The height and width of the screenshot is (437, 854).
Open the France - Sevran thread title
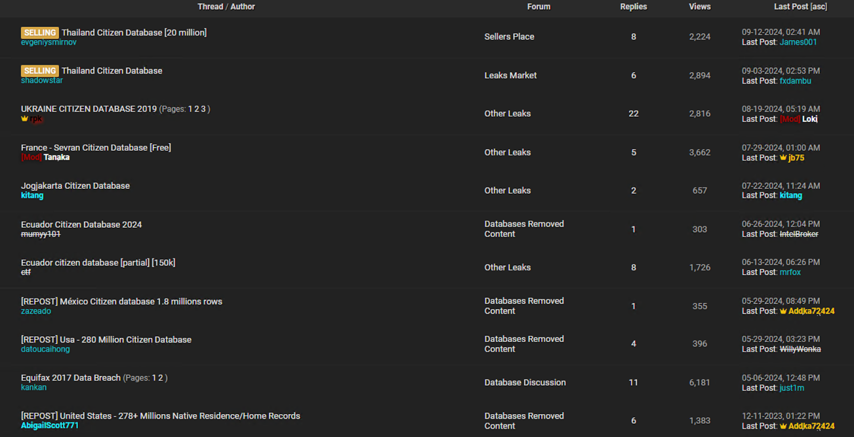(96, 147)
